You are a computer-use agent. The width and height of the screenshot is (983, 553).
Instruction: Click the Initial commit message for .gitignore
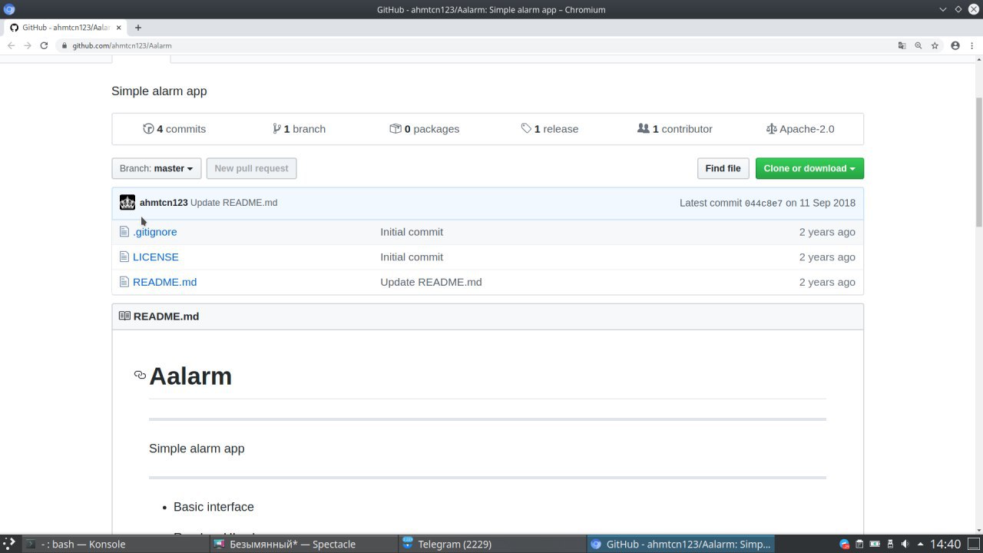coord(412,232)
